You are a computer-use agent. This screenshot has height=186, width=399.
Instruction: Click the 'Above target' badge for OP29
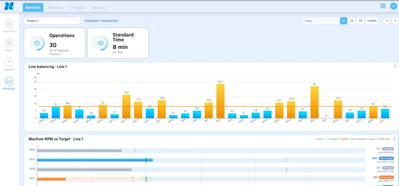tap(386, 158)
